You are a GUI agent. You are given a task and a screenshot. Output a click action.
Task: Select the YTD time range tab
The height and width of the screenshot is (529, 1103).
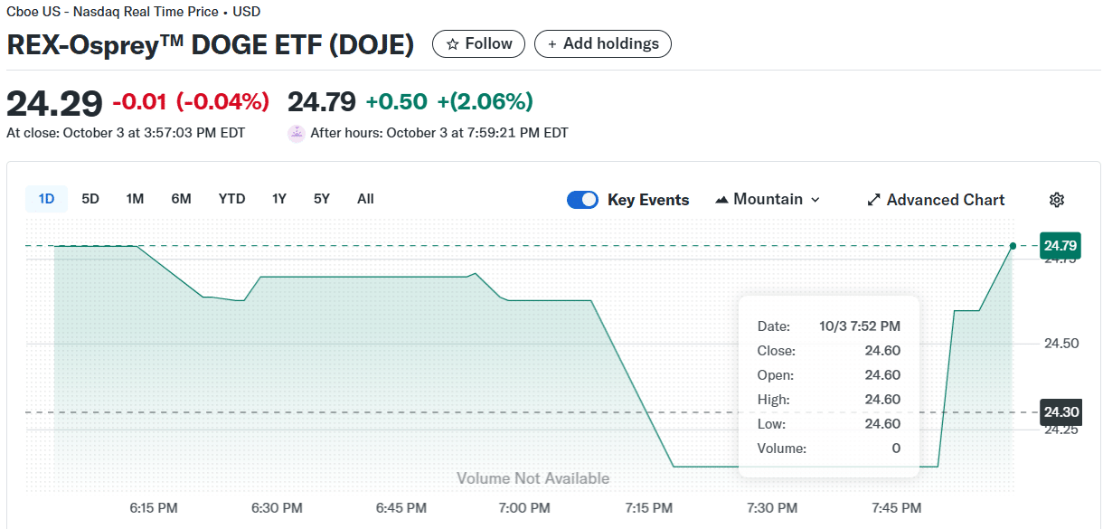(231, 199)
